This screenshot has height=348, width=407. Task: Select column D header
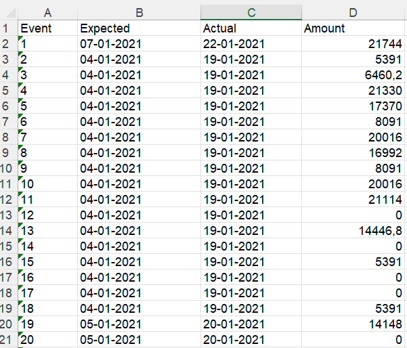click(353, 12)
